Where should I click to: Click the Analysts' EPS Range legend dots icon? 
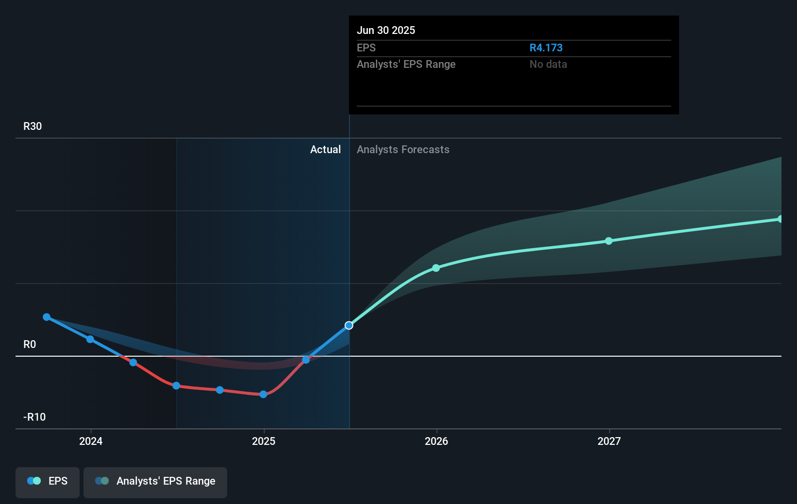click(102, 481)
